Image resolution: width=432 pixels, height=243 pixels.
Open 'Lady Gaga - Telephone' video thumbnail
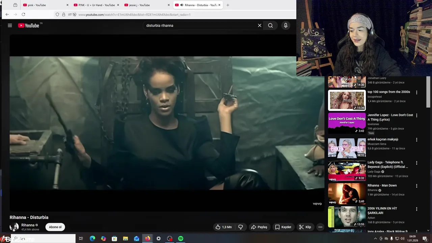(x=347, y=171)
